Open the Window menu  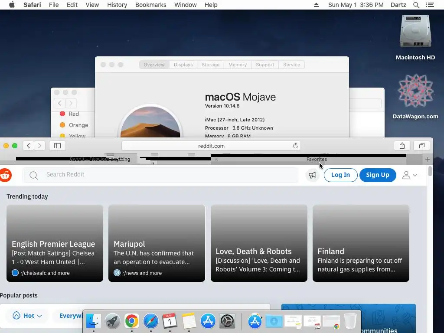185,5
